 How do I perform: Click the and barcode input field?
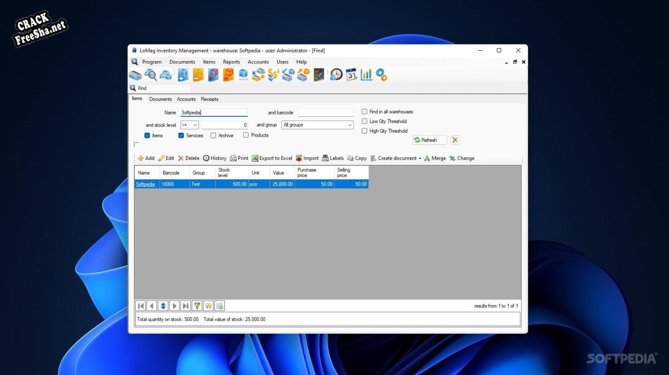coord(325,113)
